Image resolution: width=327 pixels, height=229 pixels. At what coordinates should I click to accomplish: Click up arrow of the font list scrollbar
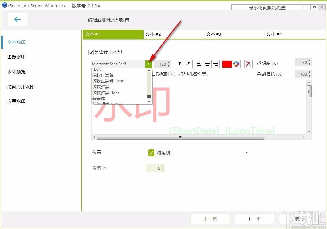[x=149, y=70]
